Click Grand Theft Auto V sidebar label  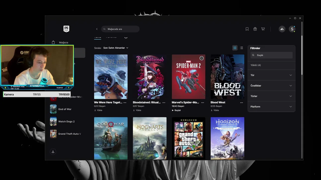pyautogui.click(x=70, y=134)
